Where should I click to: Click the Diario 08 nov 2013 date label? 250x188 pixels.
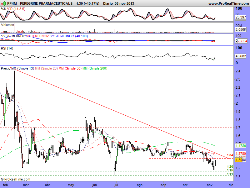118,3
